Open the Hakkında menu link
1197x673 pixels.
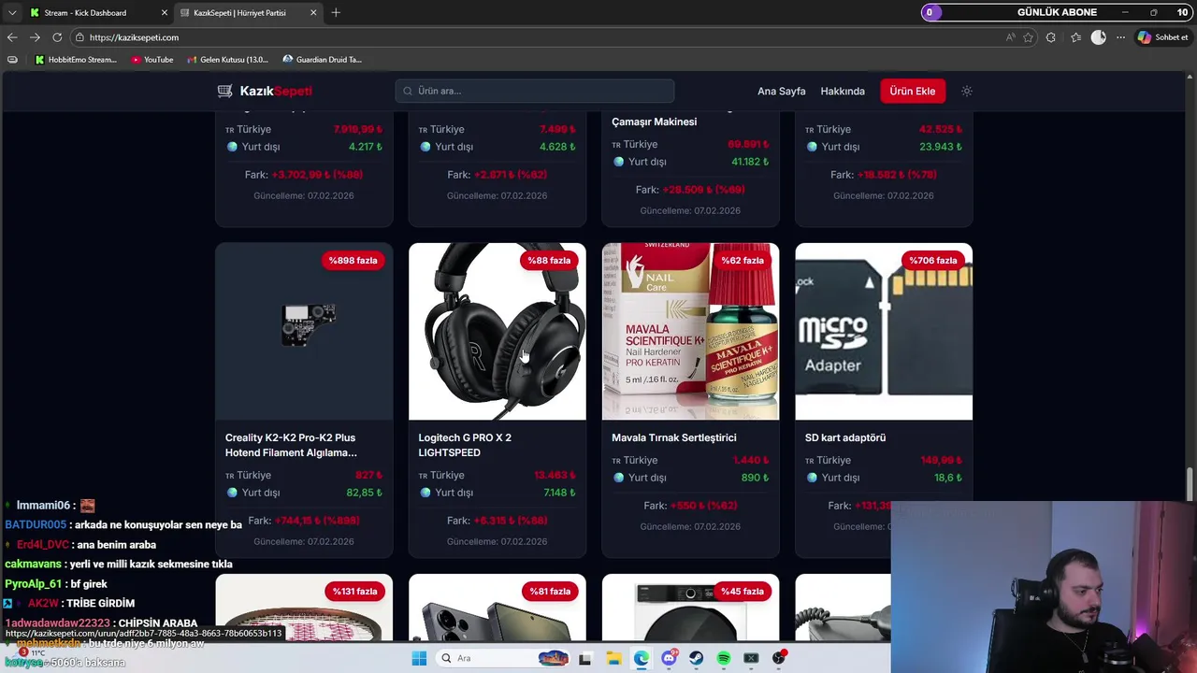pyautogui.click(x=843, y=91)
